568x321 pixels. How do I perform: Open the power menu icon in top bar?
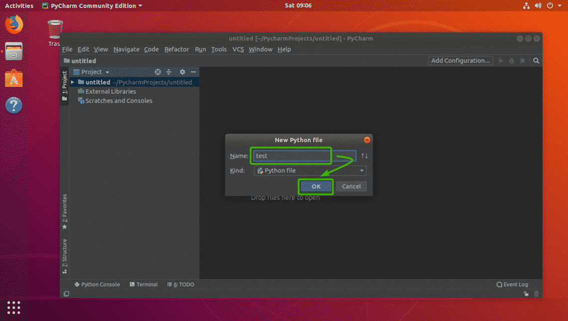click(x=550, y=5)
